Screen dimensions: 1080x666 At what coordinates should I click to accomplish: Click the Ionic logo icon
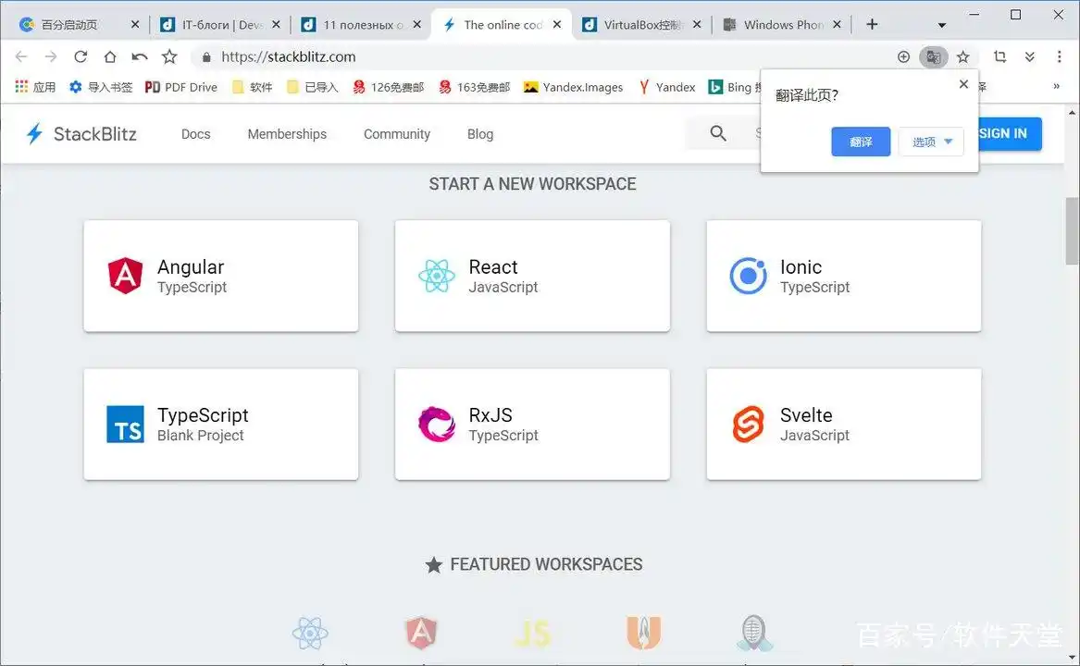pos(748,276)
